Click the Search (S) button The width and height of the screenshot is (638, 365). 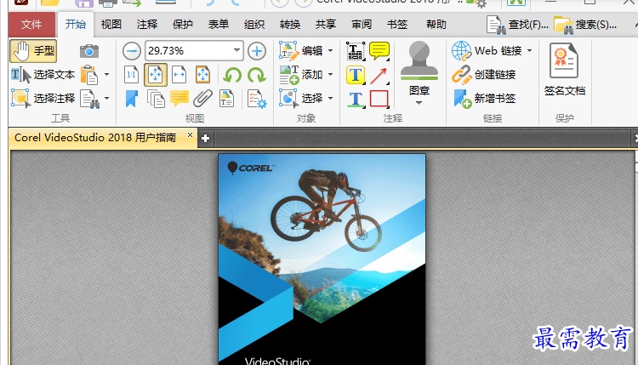pyautogui.click(x=585, y=25)
